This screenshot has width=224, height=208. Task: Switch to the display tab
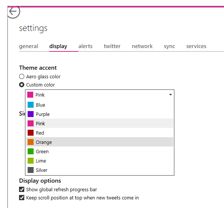coord(58,46)
